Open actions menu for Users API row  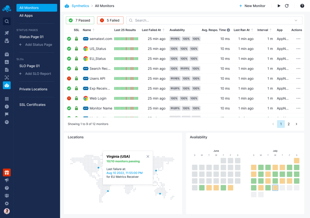pos(298,78)
